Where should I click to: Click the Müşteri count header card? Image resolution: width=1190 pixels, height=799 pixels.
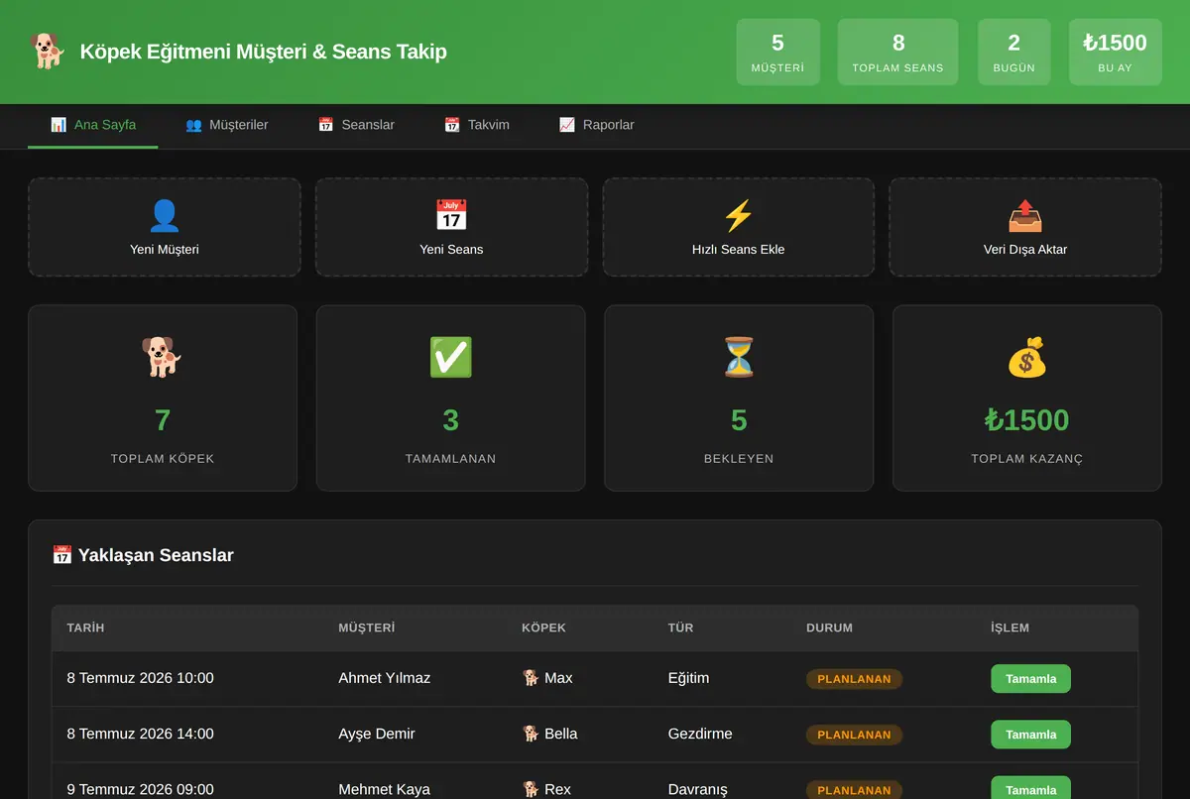coord(777,52)
